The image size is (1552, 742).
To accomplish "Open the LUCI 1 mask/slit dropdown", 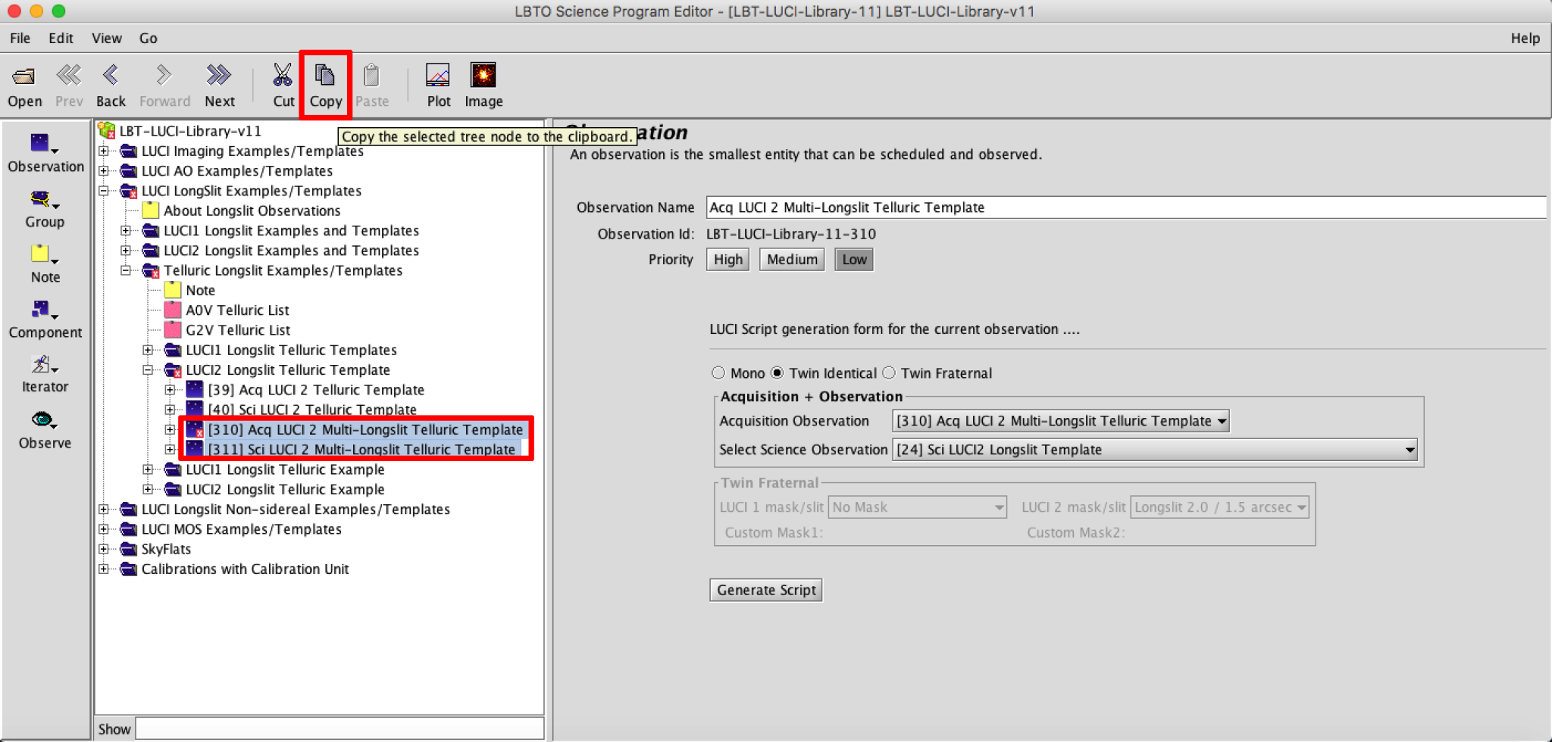I will coord(918,507).
